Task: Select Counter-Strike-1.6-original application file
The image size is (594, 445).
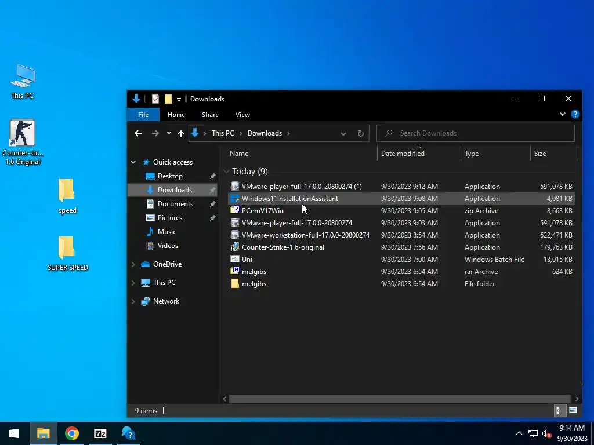Action: tap(401, 247)
